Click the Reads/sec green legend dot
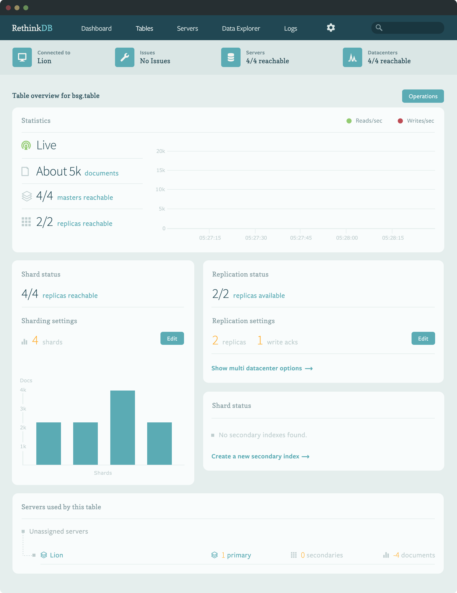457x593 pixels. tap(349, 121)
